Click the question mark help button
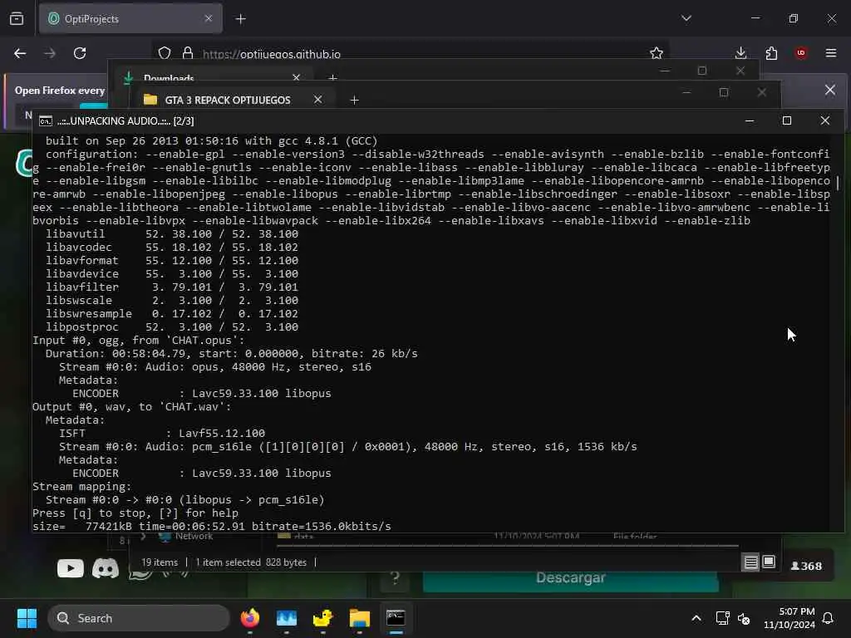The image size is (851, 638). point(395,578)
